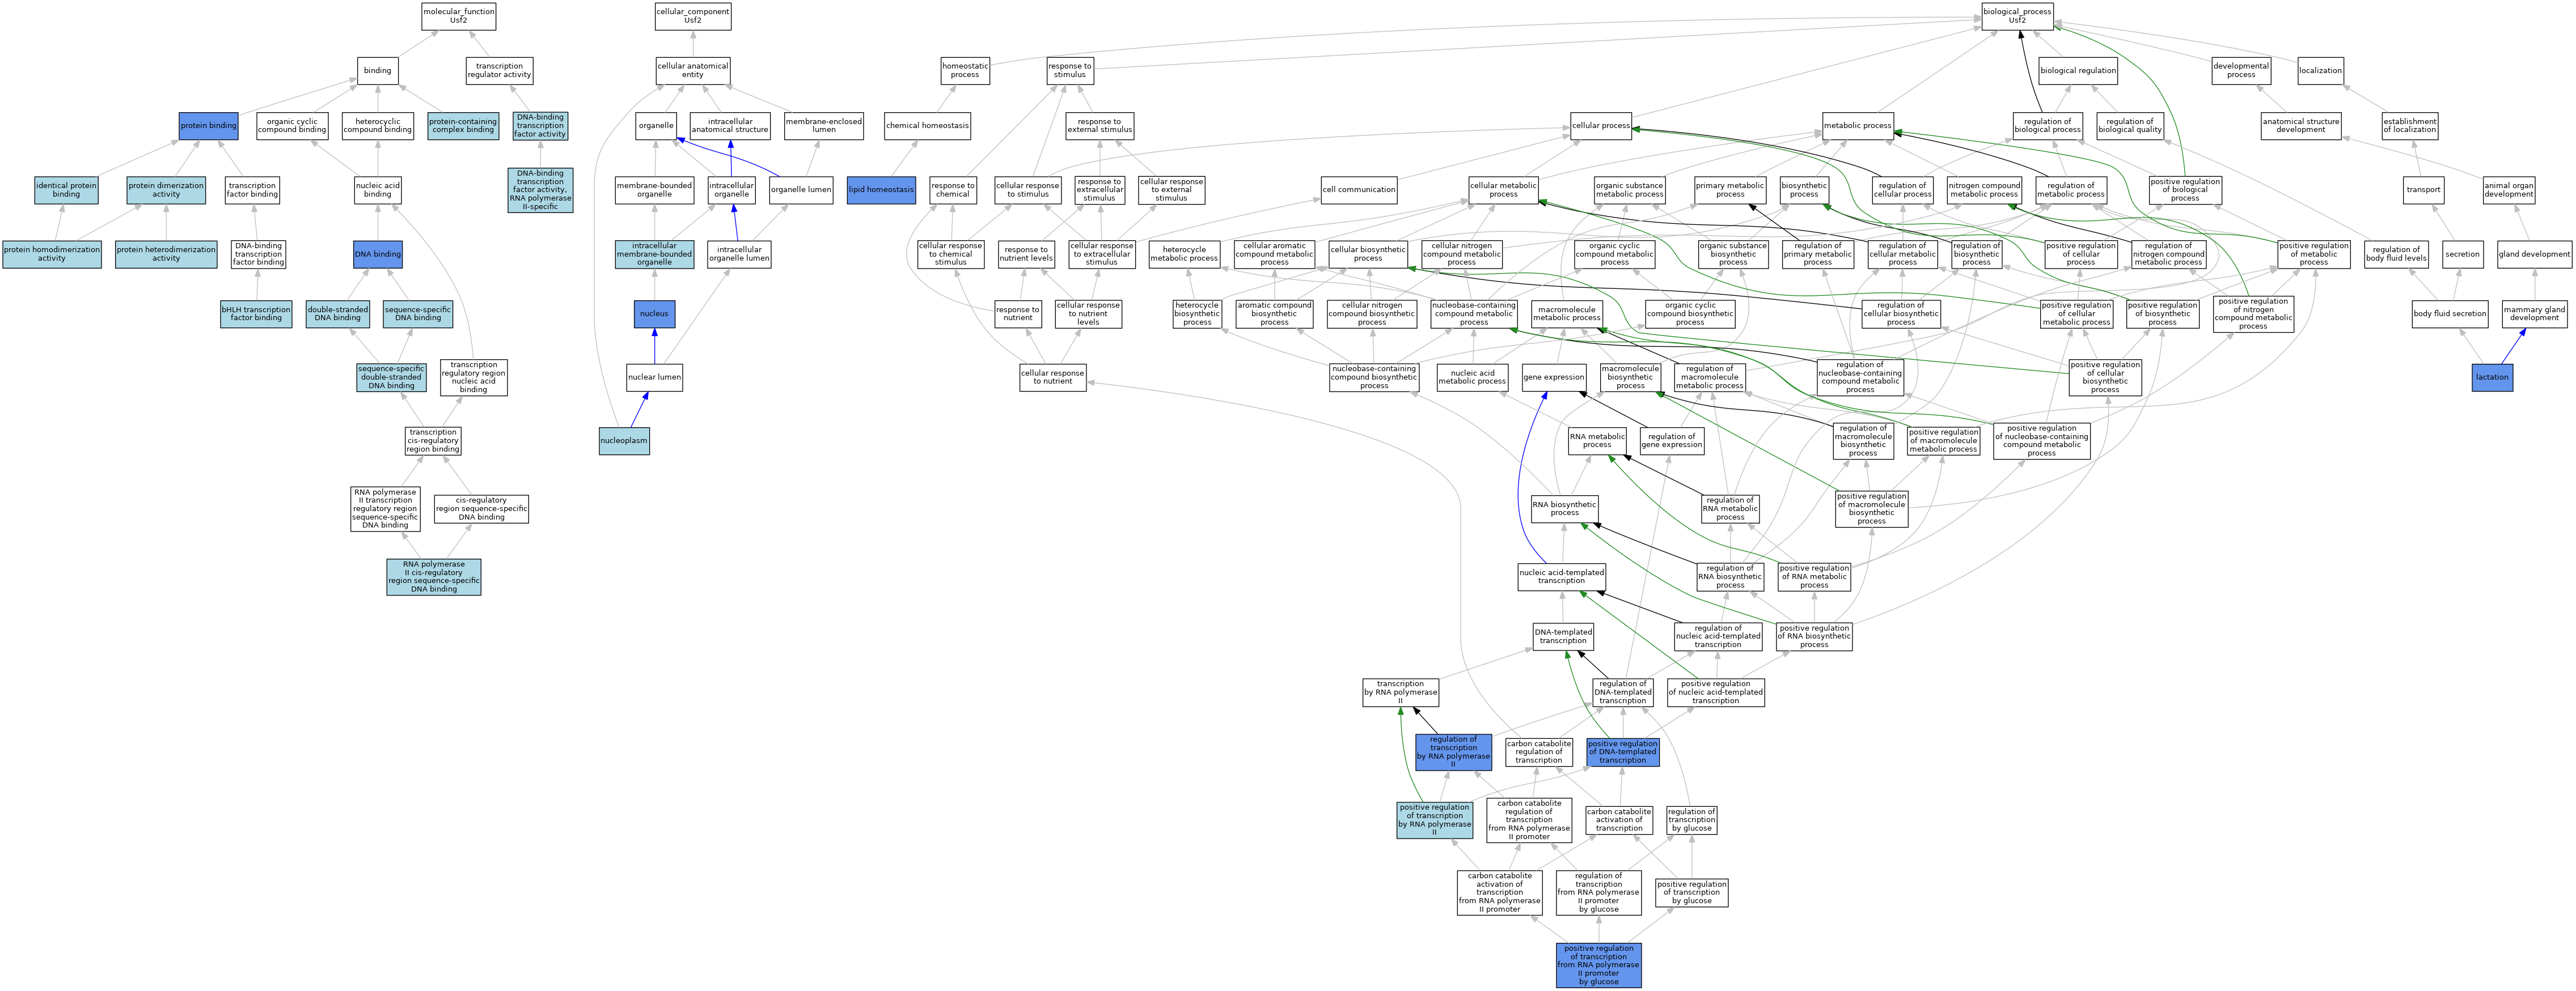The width and height of the screenshot is (2576, 991).
Task: Select 'regulation of transcription by glucose' node
Action: click(x=1692, y=819)
